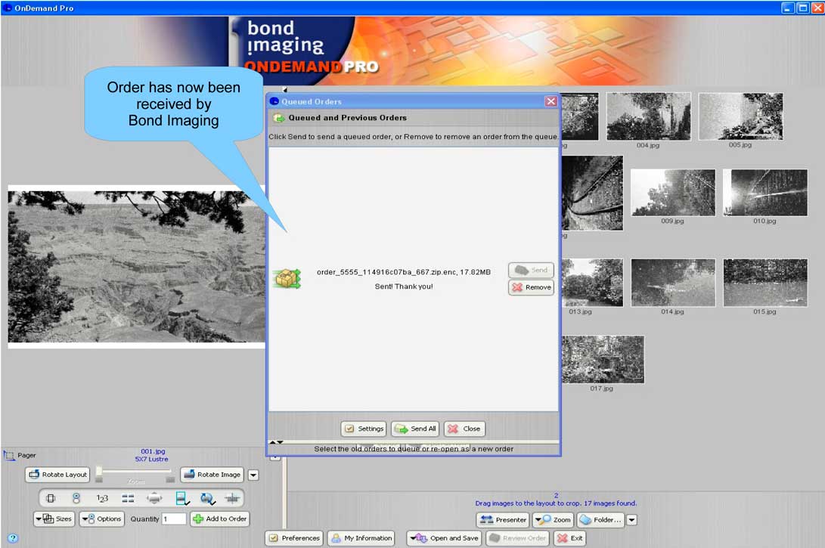The width and height of the screenshot is (825, 548).
Task: Click the crosshair alignment icon
Action: click(x=232, y=498)
